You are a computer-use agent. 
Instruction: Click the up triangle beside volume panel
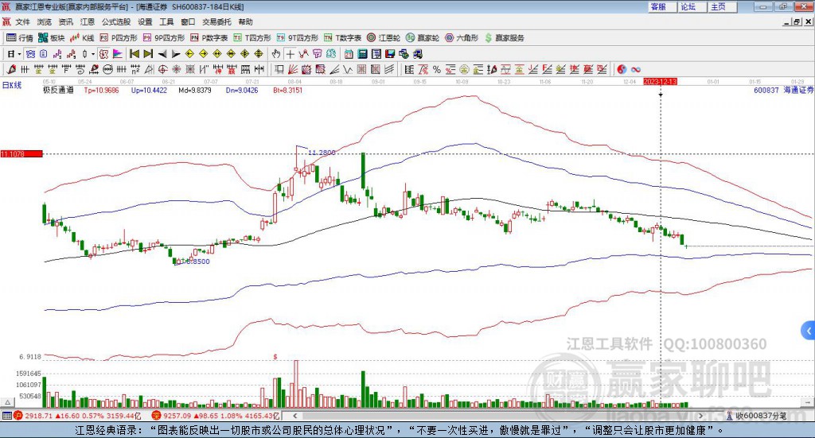(7, 402)
